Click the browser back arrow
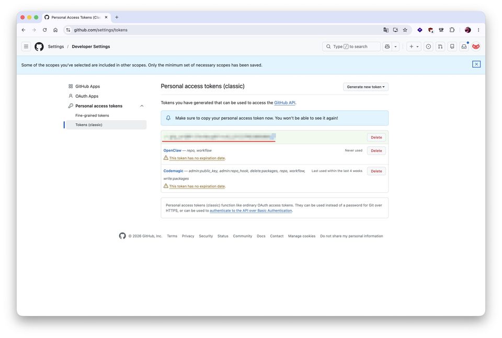502x338 pixels. pos(24,30)
